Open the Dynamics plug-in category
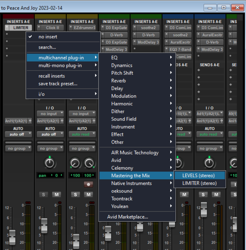This screenshot has height=250, width=246. [x=137, y=65]
